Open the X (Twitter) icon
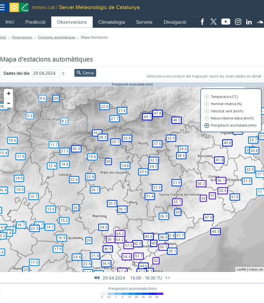This screenshot has width=264, height=303. tap(213, 22)
